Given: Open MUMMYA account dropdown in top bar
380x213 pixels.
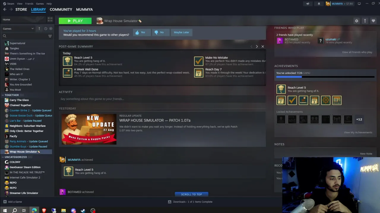Looking at the screenshot, I should point(339,4).
